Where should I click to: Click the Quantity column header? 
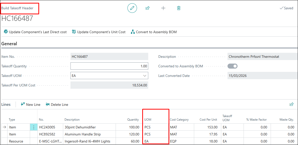pos(133,120)
